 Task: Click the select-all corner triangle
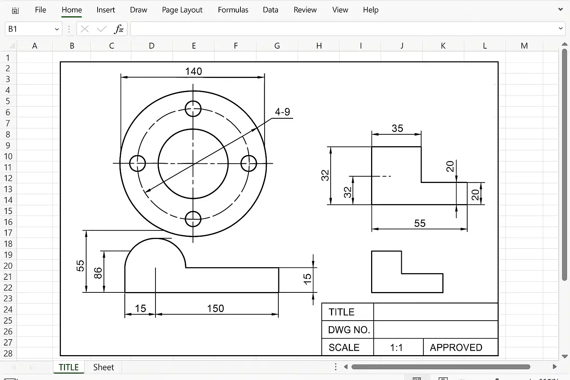12,46
